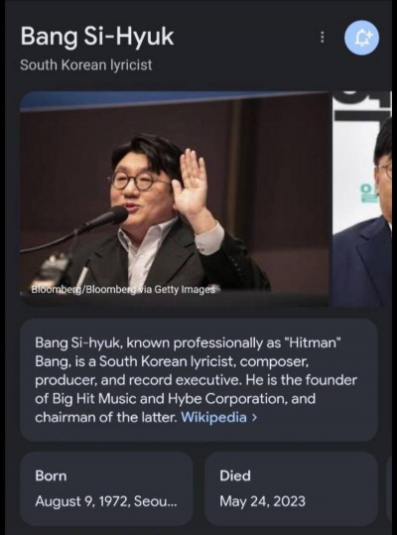Tap the Bloomberg via Getty Images credit

[x=123, y=290]
